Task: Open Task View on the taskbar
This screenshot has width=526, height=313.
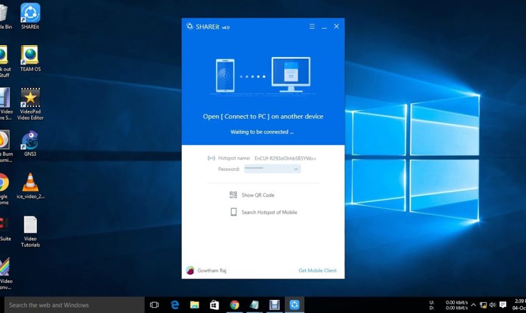Action: point(154,305)
